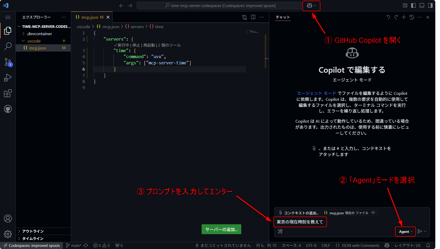Open the Explorer view in activity bar
Screen dimensions: 440x249
pos(8,31)
